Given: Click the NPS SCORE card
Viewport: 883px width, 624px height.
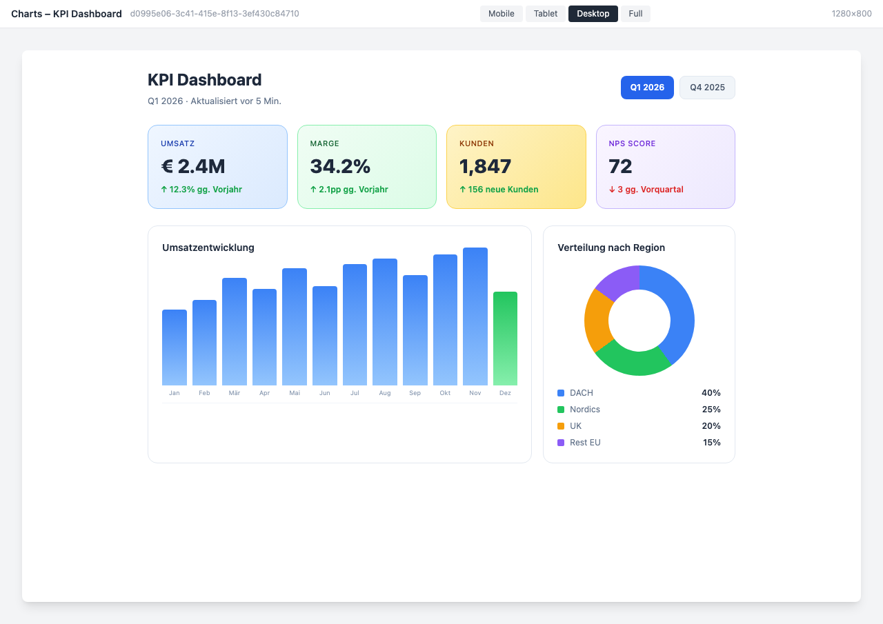Looking at the screenshot, I should [665, 167].
